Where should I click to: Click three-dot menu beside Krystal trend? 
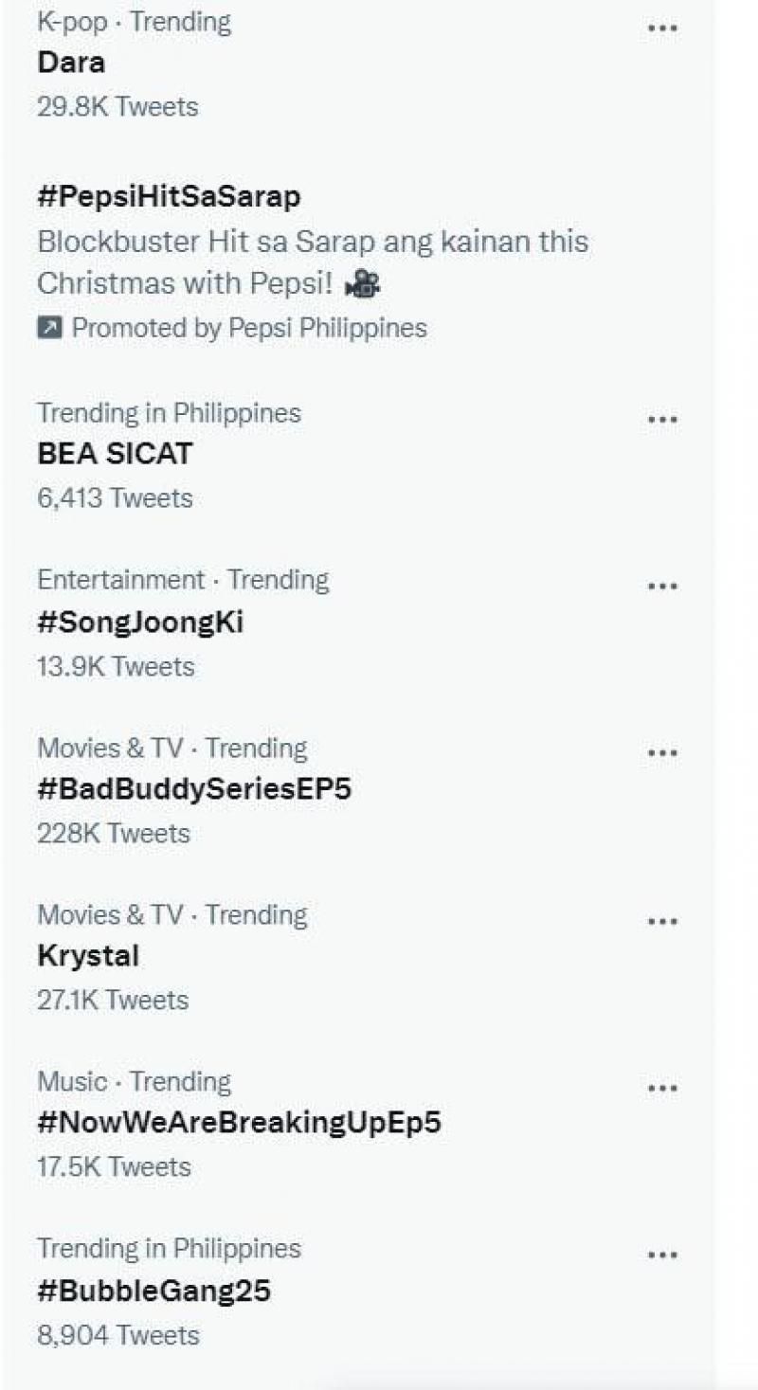661,921
